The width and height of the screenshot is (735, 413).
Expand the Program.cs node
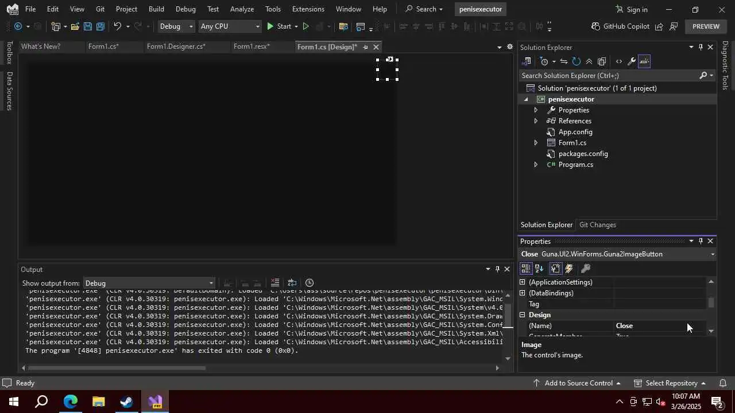pyautogui.click(x=536, y=165)
